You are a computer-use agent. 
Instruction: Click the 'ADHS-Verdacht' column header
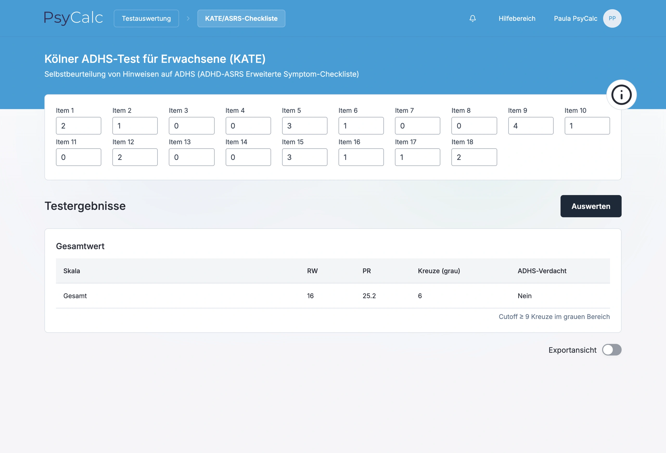pos(542,271)
